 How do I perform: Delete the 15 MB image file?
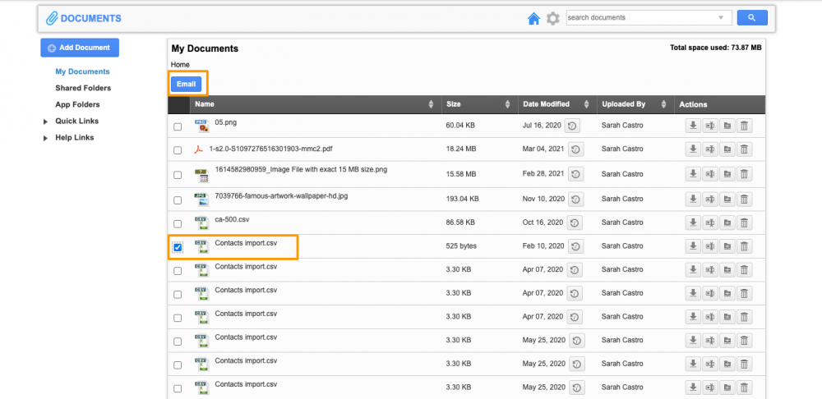coord(744,174)
